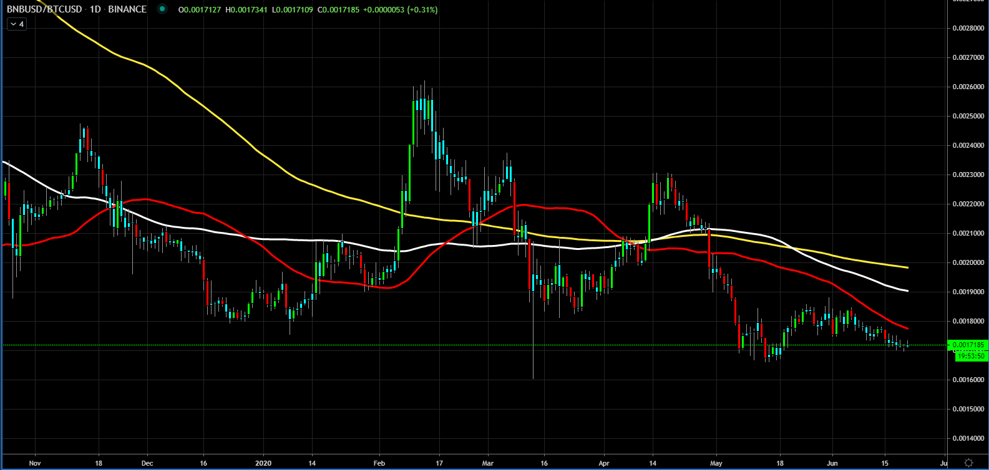Click the May label on time axis
The image size is (989, 470).
[716, 463]
